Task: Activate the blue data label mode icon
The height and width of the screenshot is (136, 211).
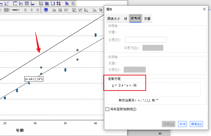Action: (46, 10)
